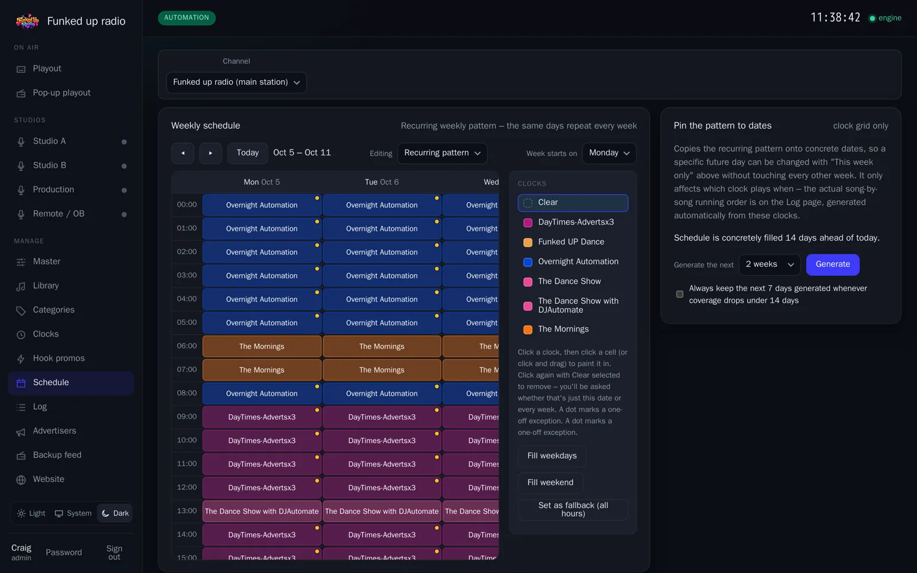The width and height of the screenshot is (917, 573).
Task: Click Monday 06:00 The Mornings cell
Action: point(262,347)
